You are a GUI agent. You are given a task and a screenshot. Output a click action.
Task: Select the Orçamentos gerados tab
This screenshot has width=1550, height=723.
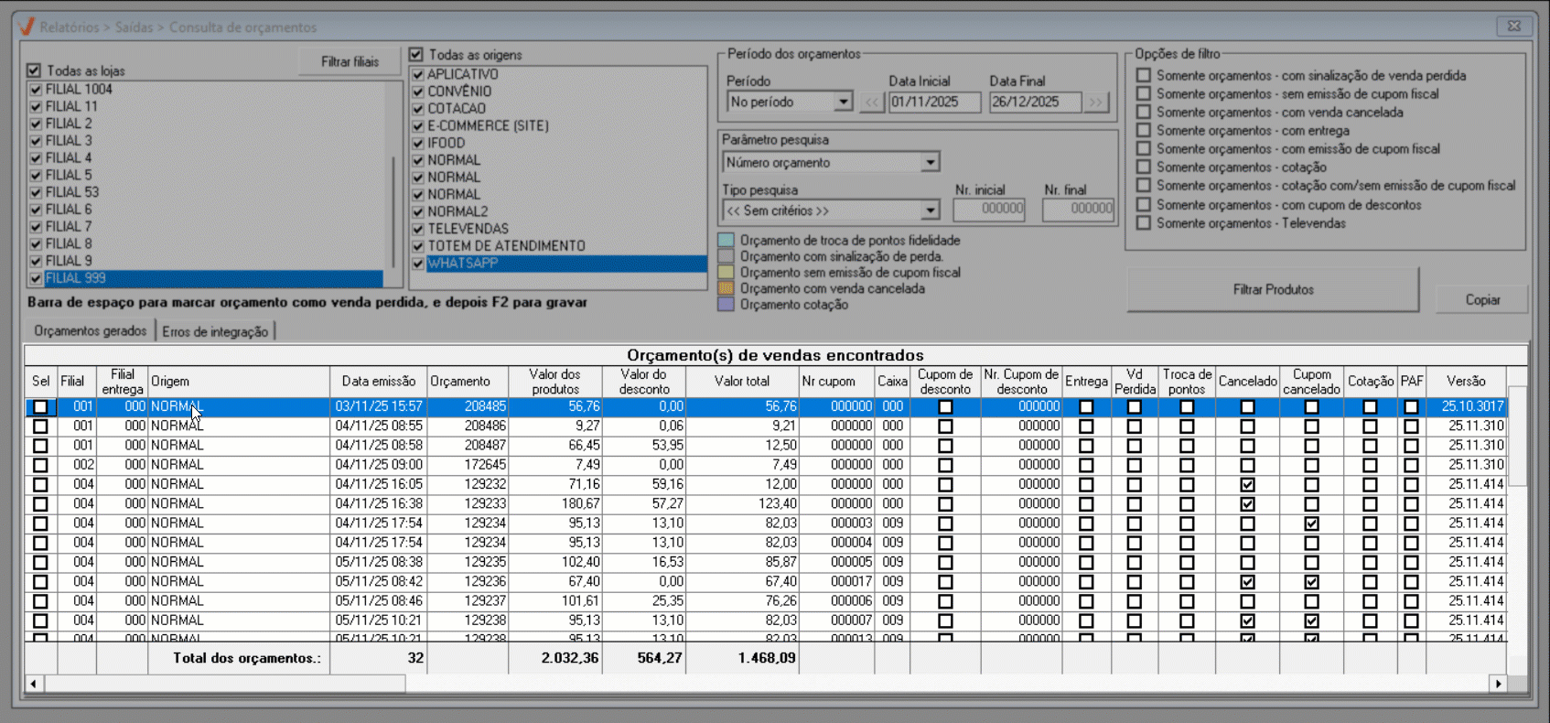(90, 330)
